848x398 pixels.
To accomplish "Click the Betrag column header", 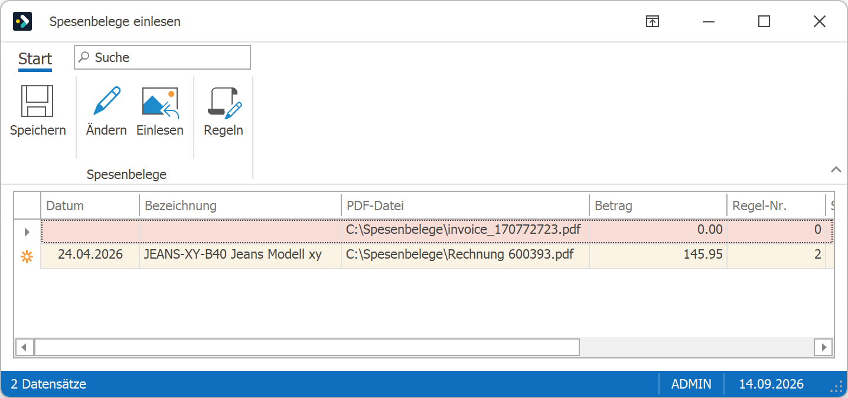I will 658,205.
